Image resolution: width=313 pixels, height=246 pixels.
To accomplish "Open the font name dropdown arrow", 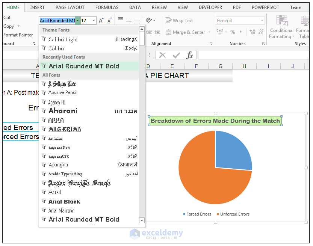I will [x=78, y=20].
